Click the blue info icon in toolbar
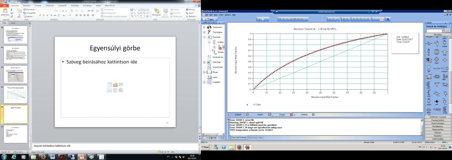This screenshot has height=160, width=452. pos(388,19)
